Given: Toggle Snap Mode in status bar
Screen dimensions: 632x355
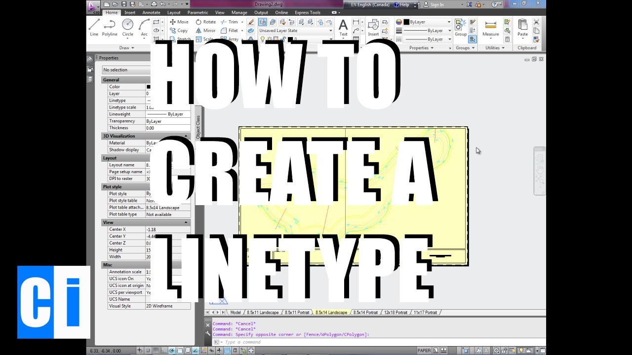Looking at the screenshot, I should (149, 351).
